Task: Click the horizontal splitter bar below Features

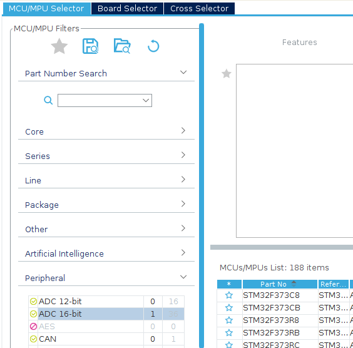Action: pyautogui.click(x=282, y=247)
